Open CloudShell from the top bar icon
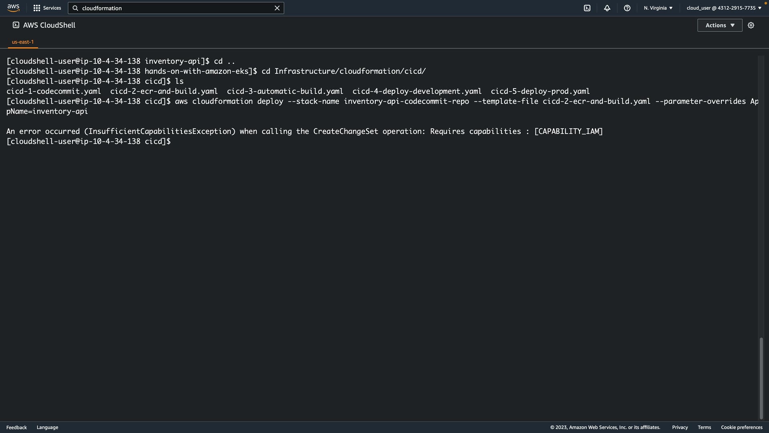Image resolution: width=769 pixels, height=433 pixels. point(587,8)
